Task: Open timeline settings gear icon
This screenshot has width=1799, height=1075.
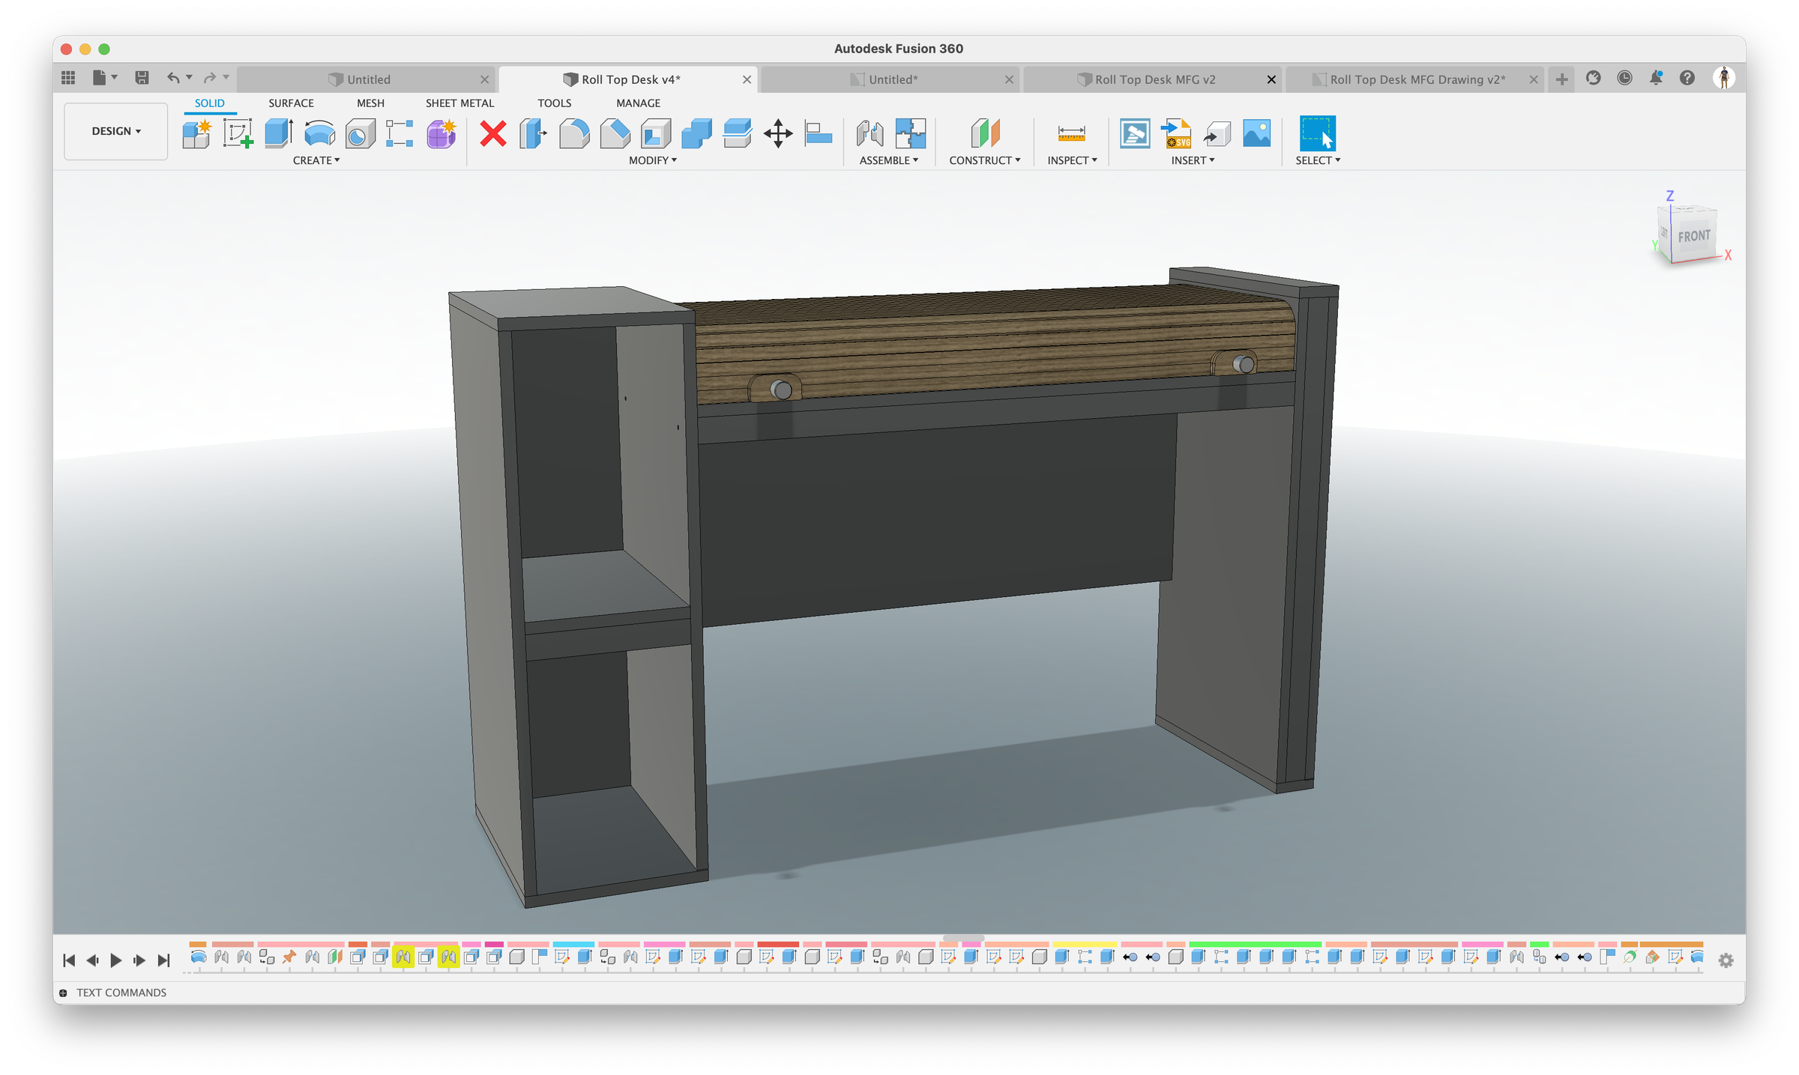Action: (1726, 960)
